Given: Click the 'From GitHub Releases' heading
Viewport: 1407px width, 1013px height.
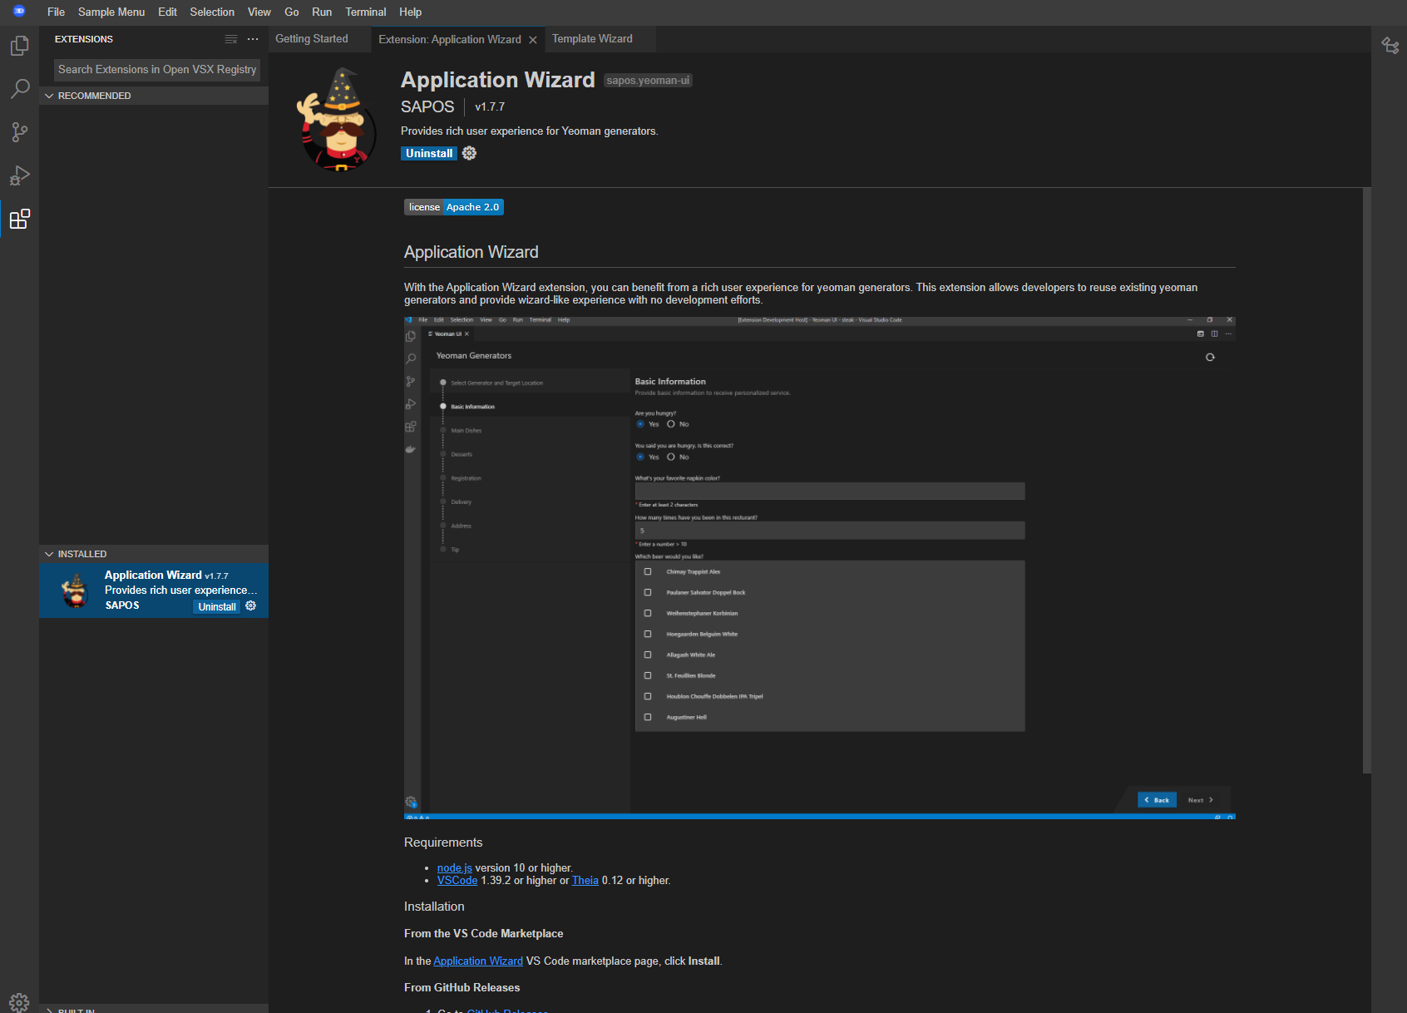Looking at the screenshot, I should [x=462, y=987].
